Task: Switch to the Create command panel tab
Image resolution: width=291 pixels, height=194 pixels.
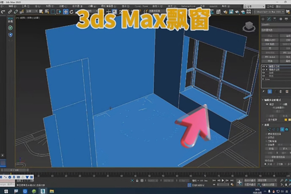Action: (263, 19)
